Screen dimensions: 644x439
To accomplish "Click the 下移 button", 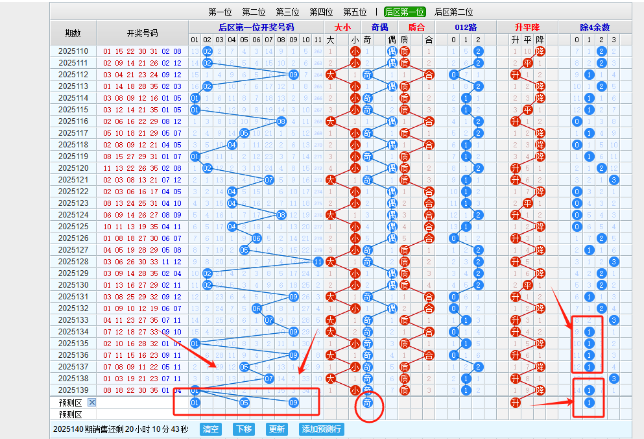I will pyautogui.click(x=244, y=429).
